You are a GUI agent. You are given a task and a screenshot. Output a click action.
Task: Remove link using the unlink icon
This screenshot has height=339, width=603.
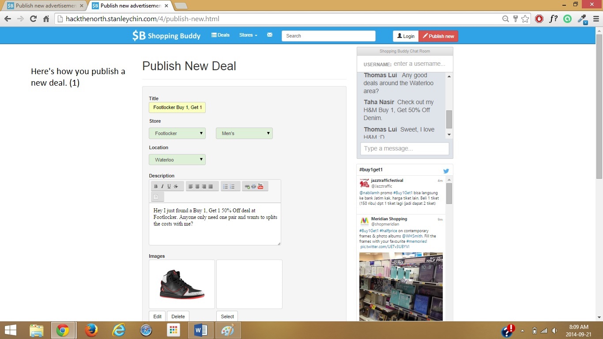click(x=254, y=186)
